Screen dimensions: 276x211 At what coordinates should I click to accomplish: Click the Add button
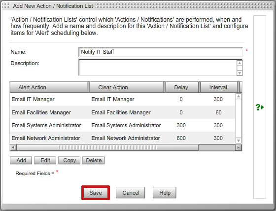pyautogui.click(x=21, y=160)
